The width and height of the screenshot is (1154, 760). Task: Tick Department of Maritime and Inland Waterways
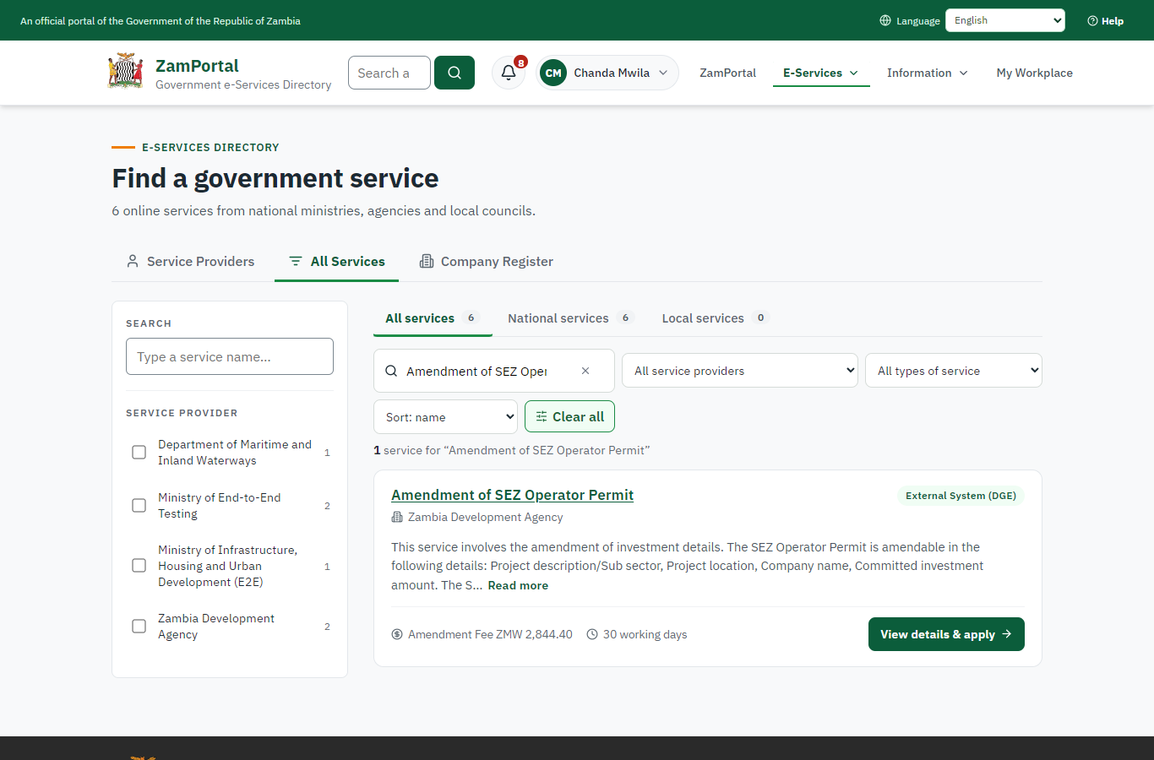click(139, 453)
